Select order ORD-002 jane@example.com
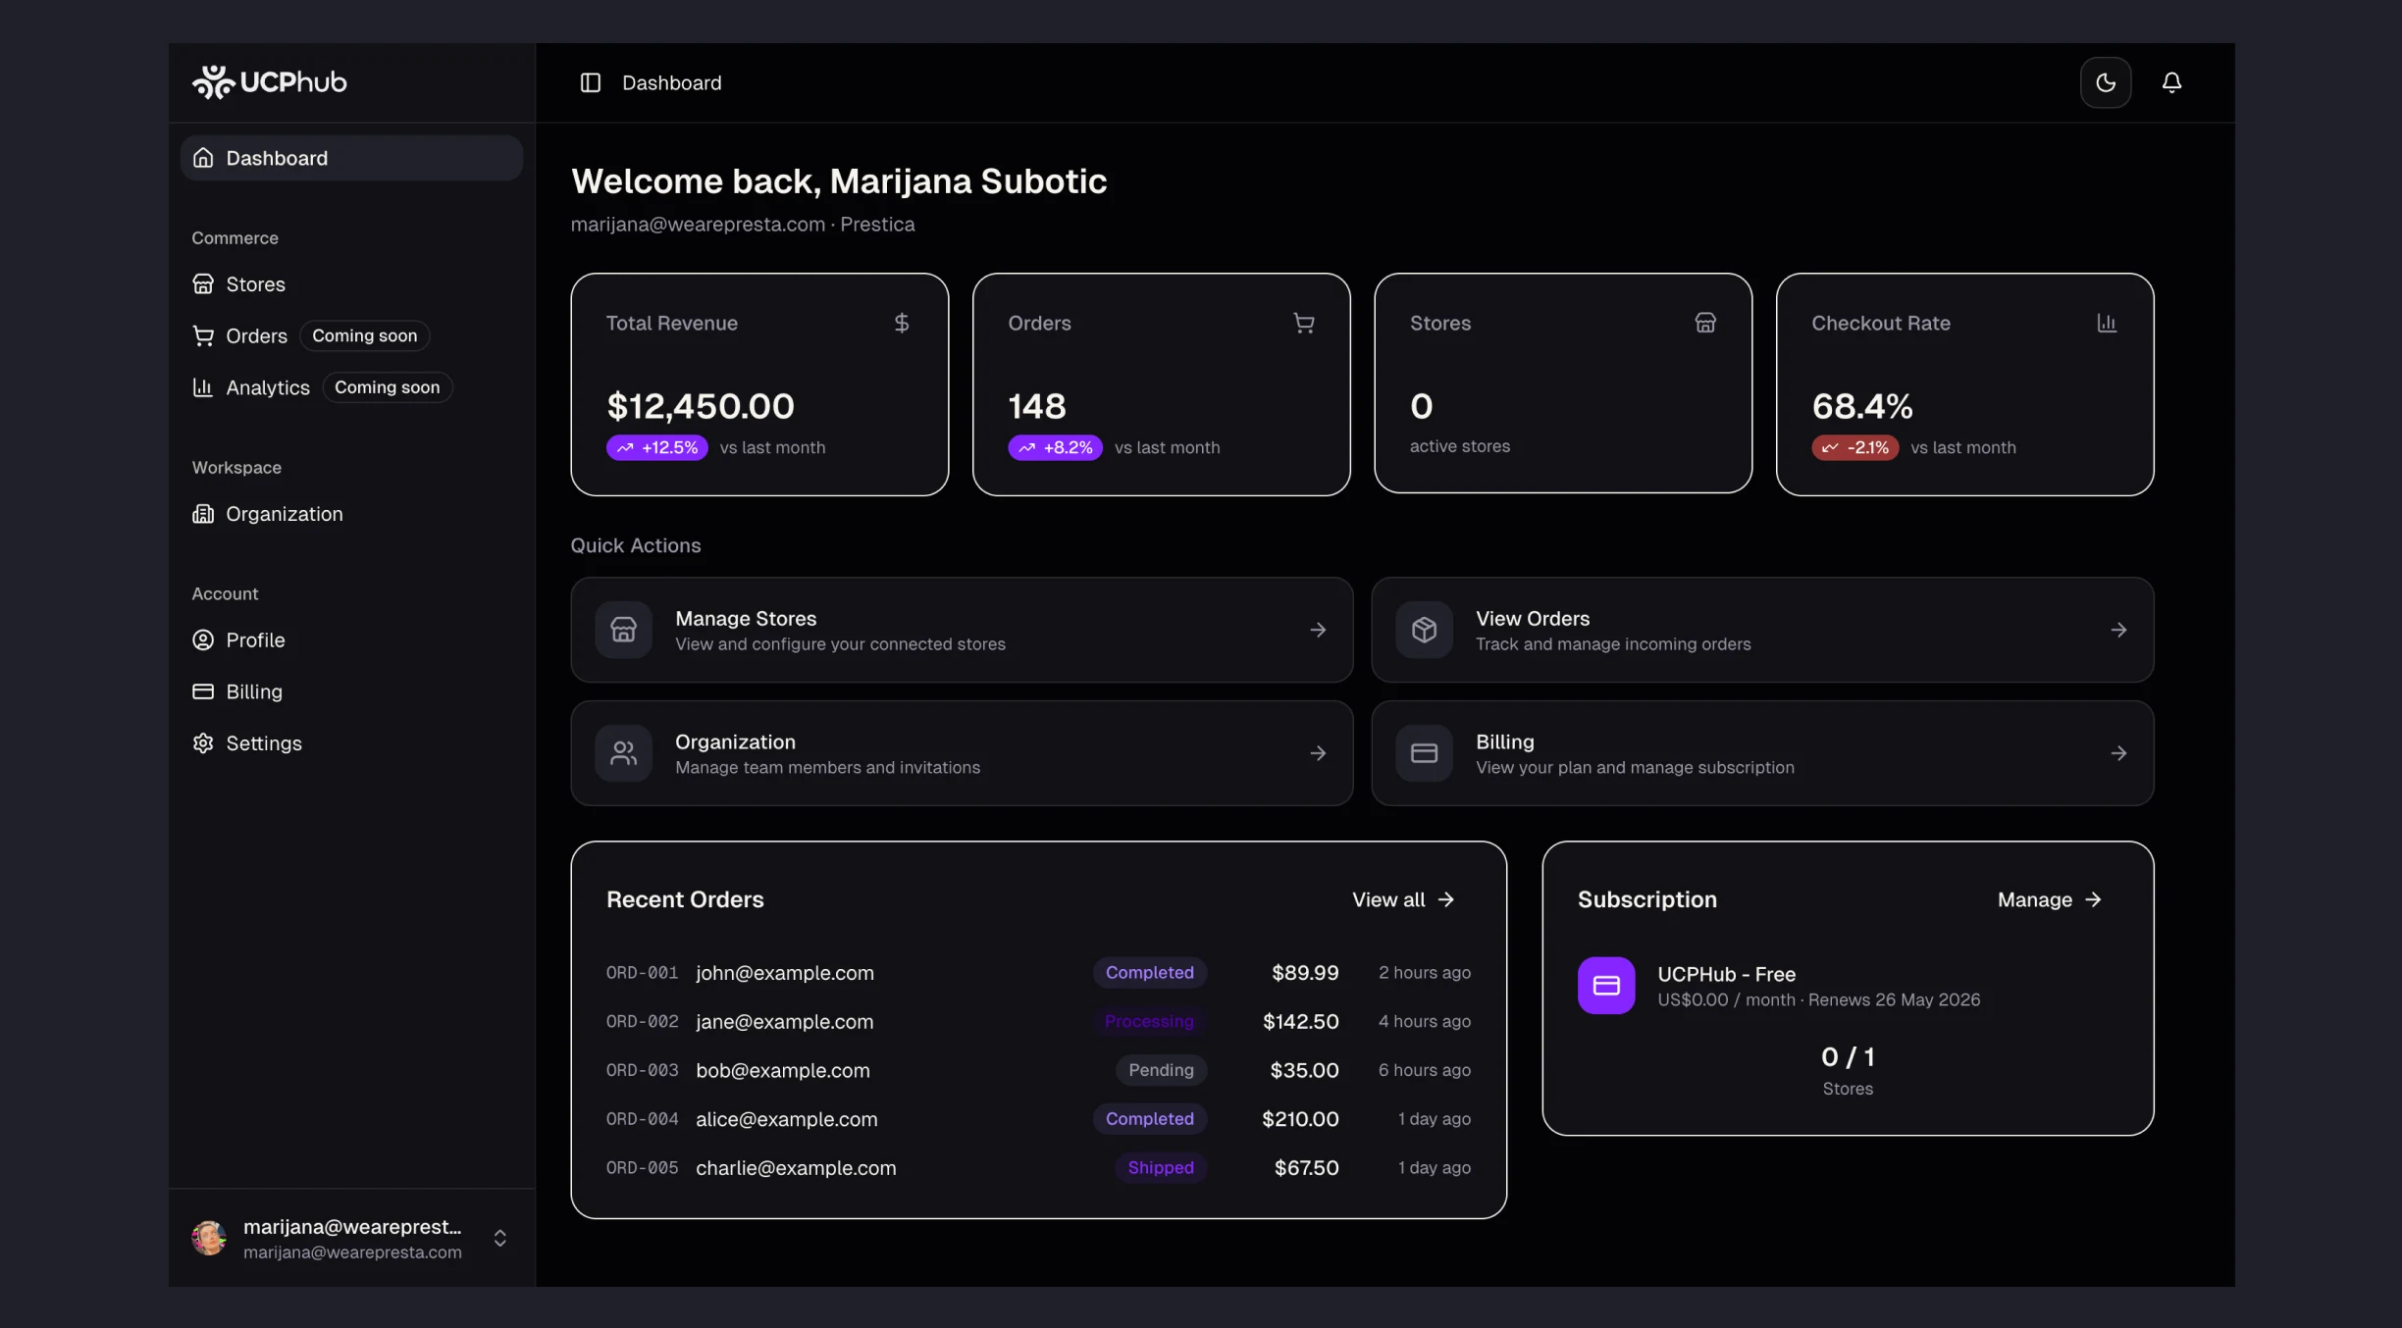Screen dimensions: 2402x1328 tap(1038, 1022)
